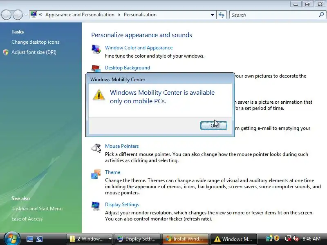Image resolution: width=327 pixels, height=245 pixels.
Task: Click the Refresh button in address bar
Action: coord(222,15)
